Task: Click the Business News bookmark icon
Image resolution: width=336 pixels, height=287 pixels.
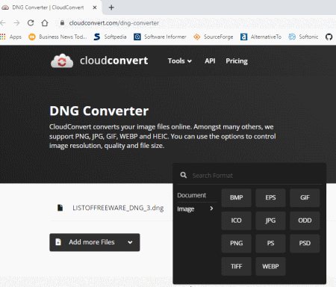Action: pyautogui.click(x=32, y=37)
